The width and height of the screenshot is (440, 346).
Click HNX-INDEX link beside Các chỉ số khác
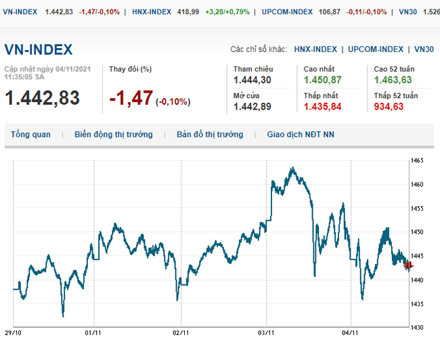tap(315, 49)
